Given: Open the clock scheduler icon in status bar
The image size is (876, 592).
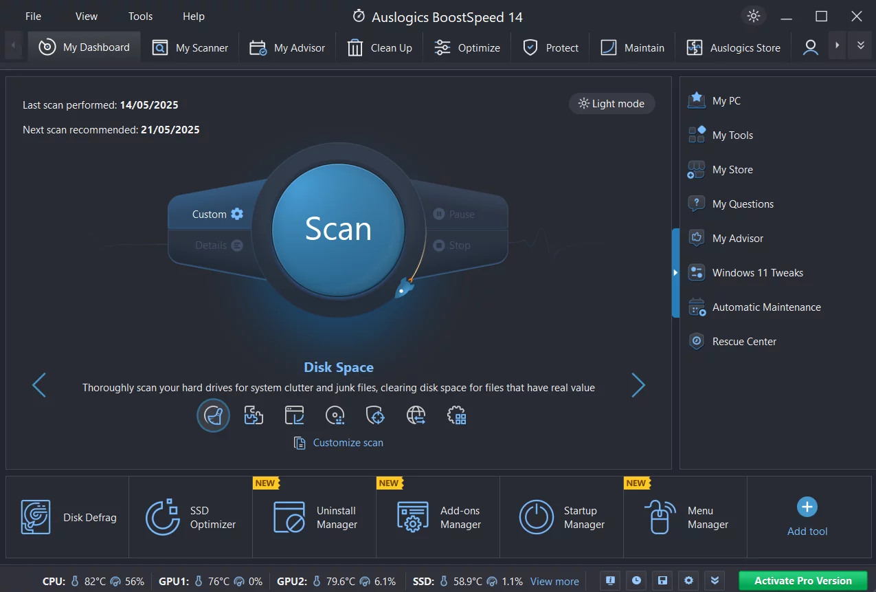Looking at the screenshot, I should coord(636,580).
